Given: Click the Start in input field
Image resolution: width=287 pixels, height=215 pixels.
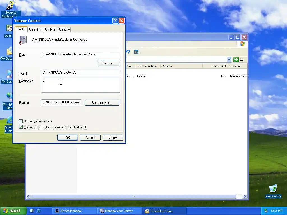Looking at the screenshot, I should click(81, 73).
